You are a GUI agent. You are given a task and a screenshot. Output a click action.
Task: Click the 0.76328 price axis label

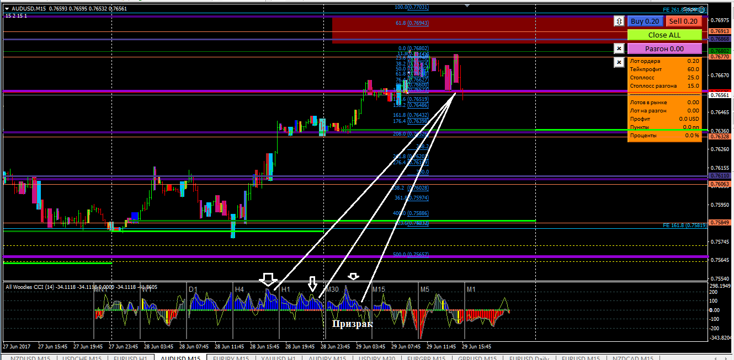(719, 136)
